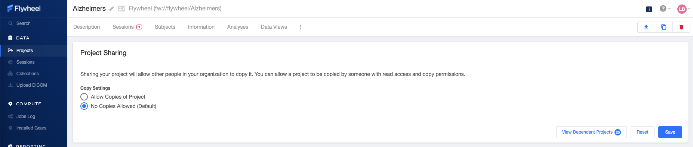Viewport: 693px width, 147px height.
Task: Select Allow Copies of Project radio
Action: coord(84,97)
